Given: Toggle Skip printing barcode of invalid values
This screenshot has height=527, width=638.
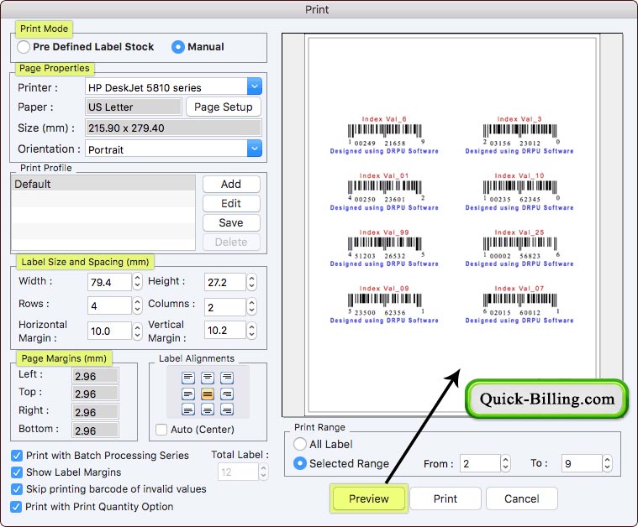Looking at the screenshot, I should 17,489.
